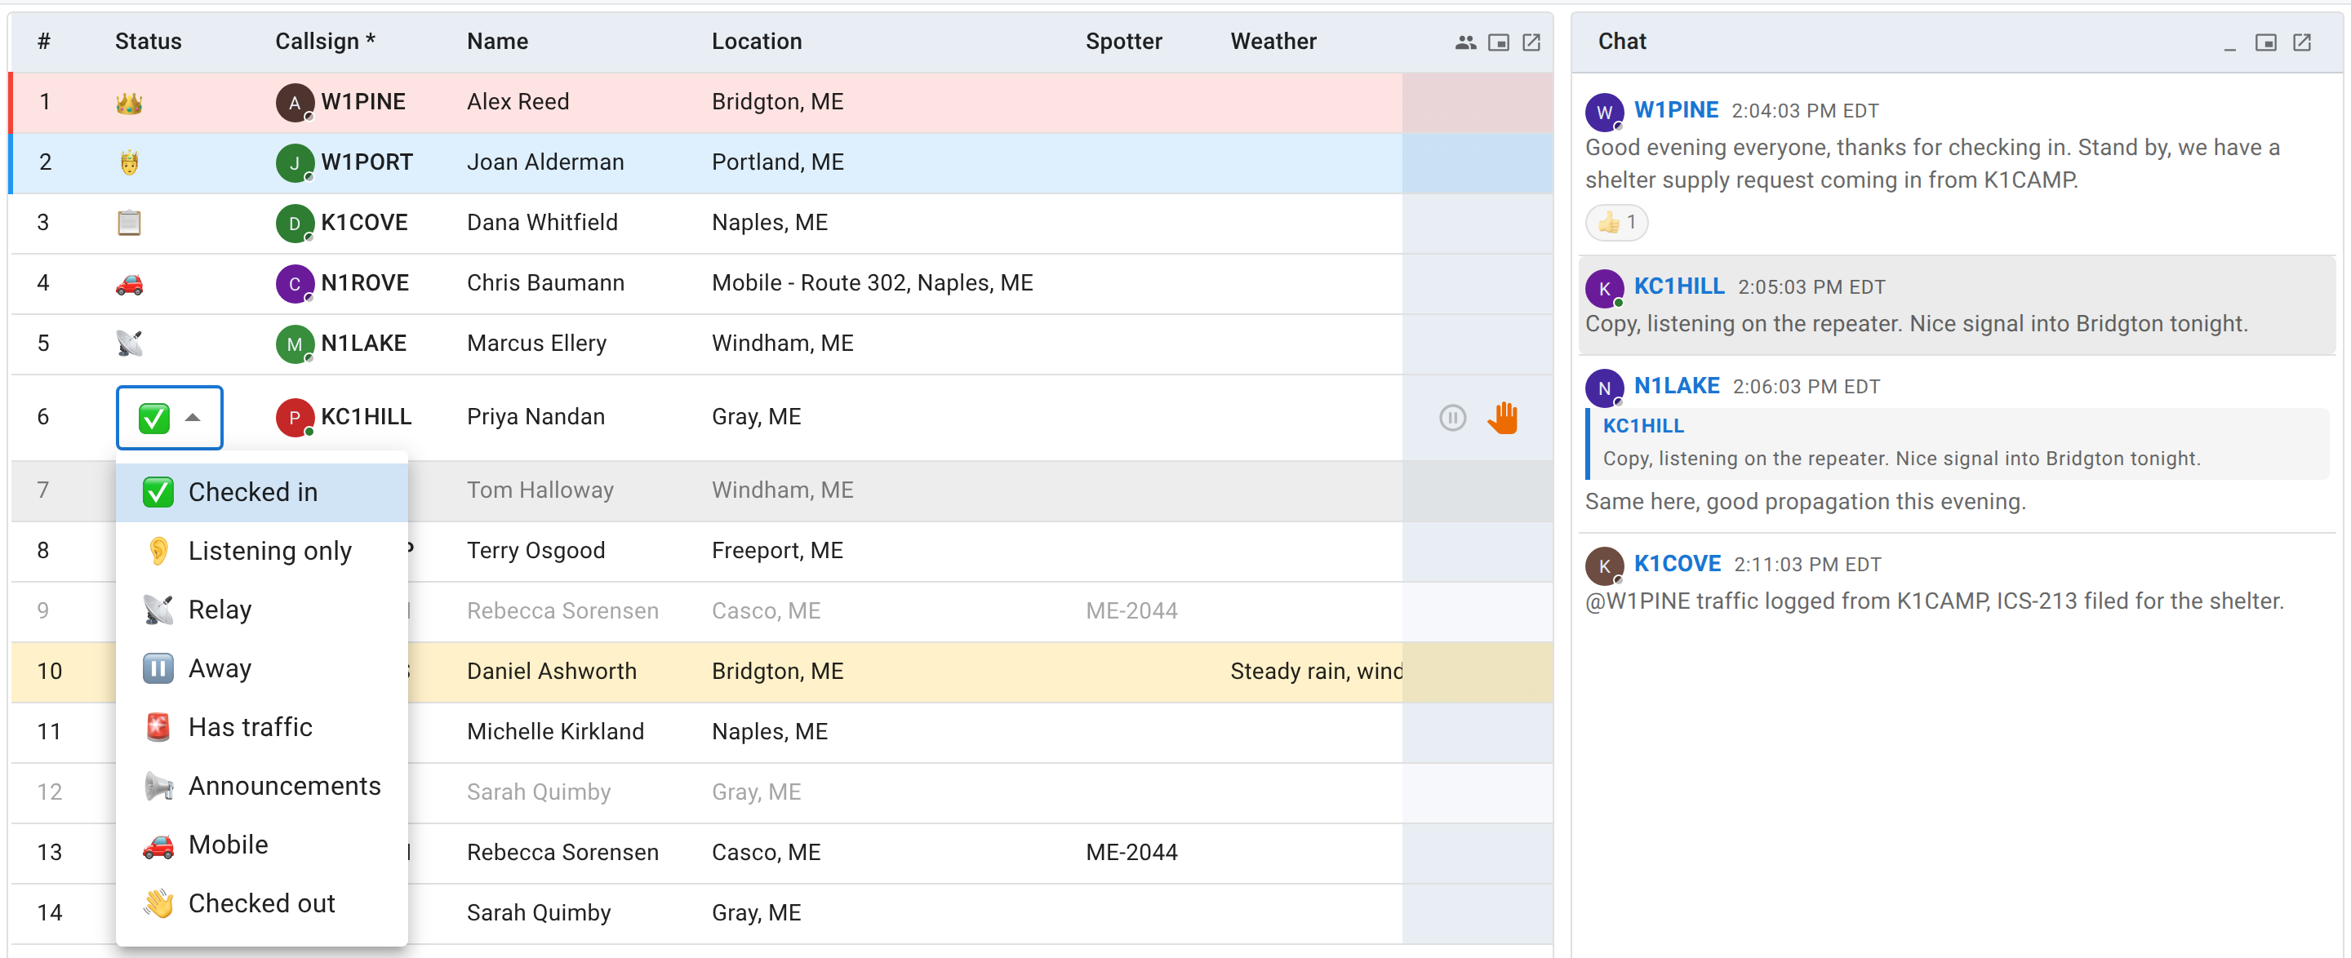Click N1LAKE avatar in roster row 5
Image resolution: width=2351 pixels, height=958 pixels.
(x=294, y=344)
